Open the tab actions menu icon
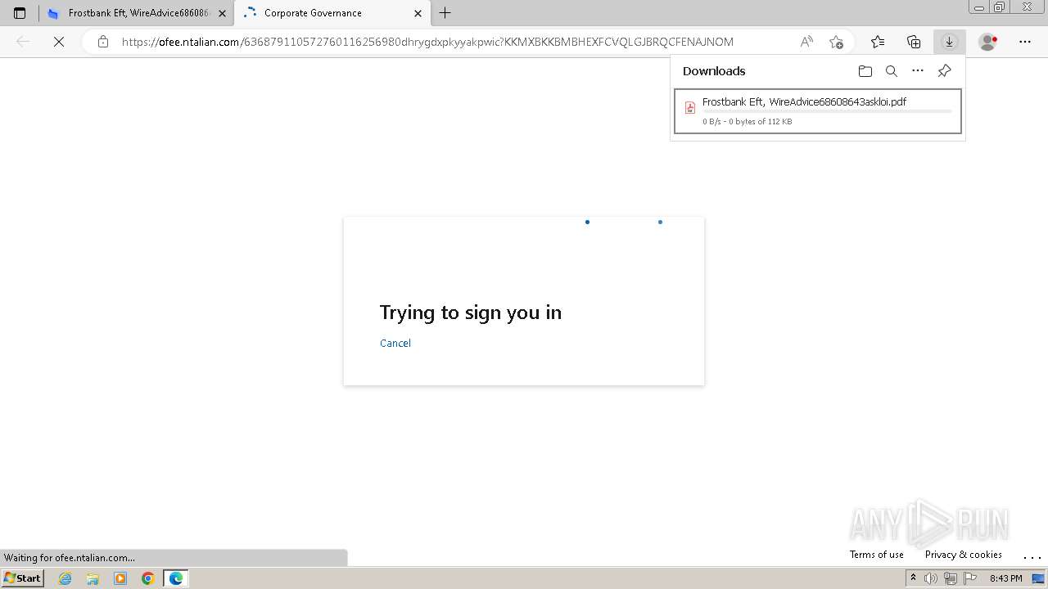This screenshot has height=589, width=1048. 20,13
